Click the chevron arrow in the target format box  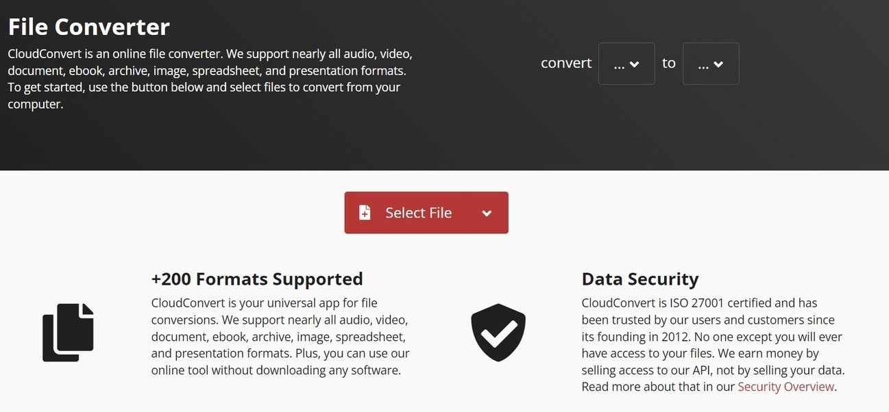(x=718, y=64)
